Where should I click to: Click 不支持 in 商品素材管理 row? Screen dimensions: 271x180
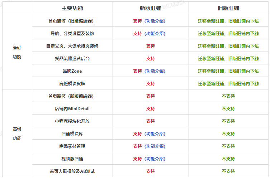(228, 146)
